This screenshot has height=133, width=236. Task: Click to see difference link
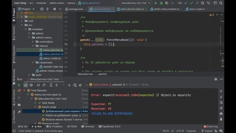tap(112, 113)
